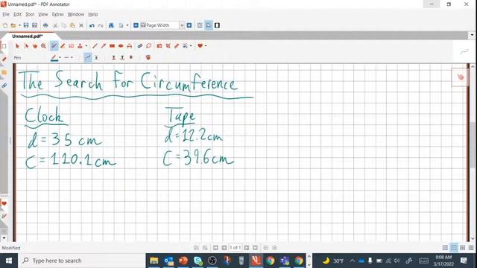The image size is (477, 268).
Task: Open File Explorer from the taskbar
Action: point(154,261)
